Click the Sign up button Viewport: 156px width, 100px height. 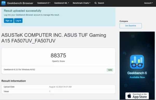click(9, 21)
